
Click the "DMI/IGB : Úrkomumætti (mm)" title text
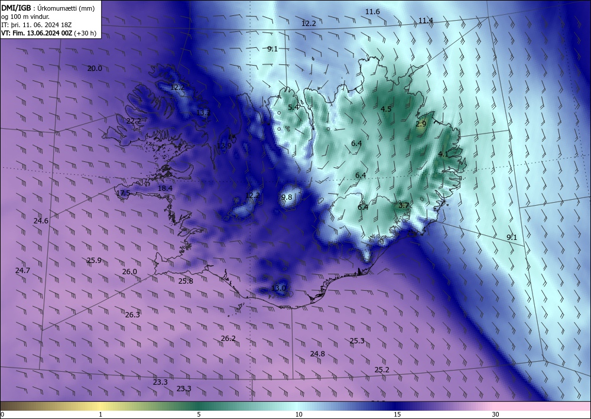(48, 8)
